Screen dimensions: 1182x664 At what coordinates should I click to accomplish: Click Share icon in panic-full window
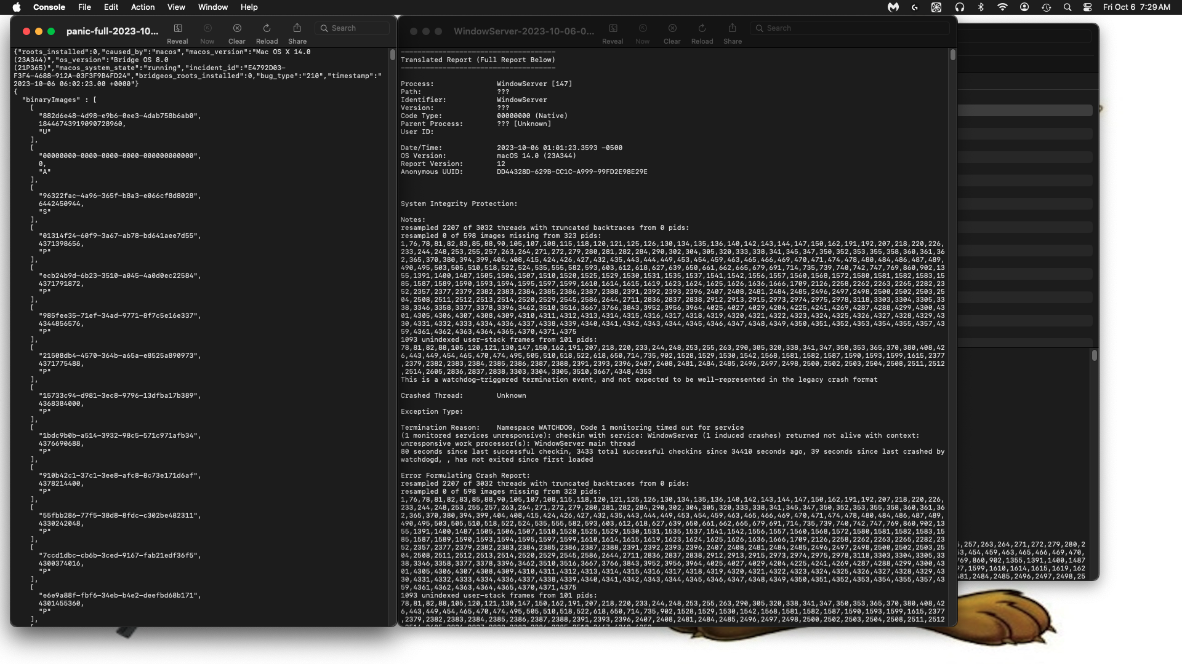point(297,28)
